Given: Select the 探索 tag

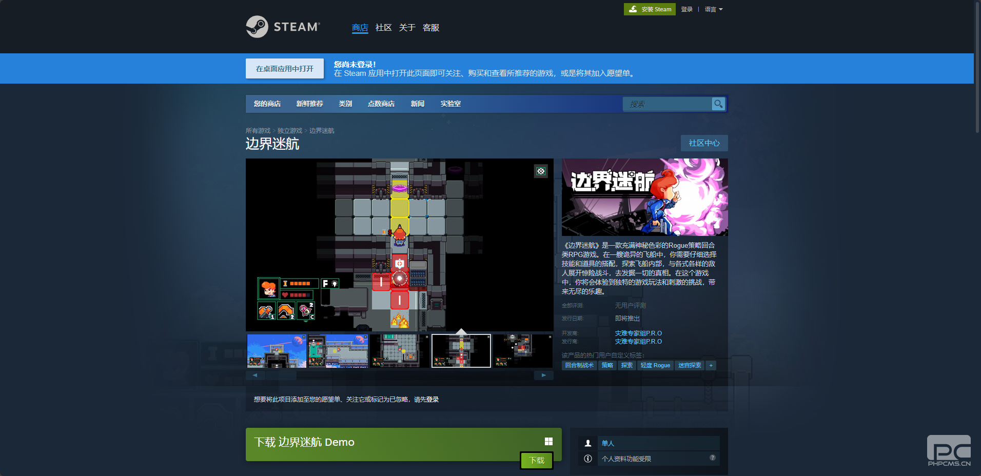Looking at the screenshot, I should click(x=627, y=365).
